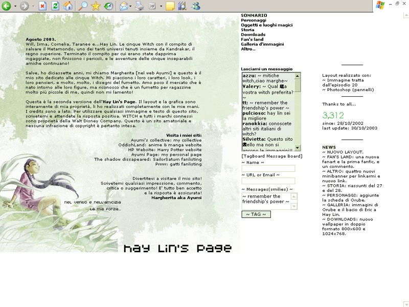
Task: Open the Altro.. menu entry
Action: [x=248, y=49]
